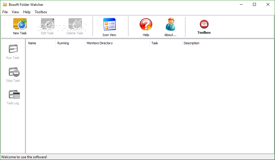Sort by the Running column header
Image resolution: width=275 pixels, height=160 pixels.
[x=70, y=43]
